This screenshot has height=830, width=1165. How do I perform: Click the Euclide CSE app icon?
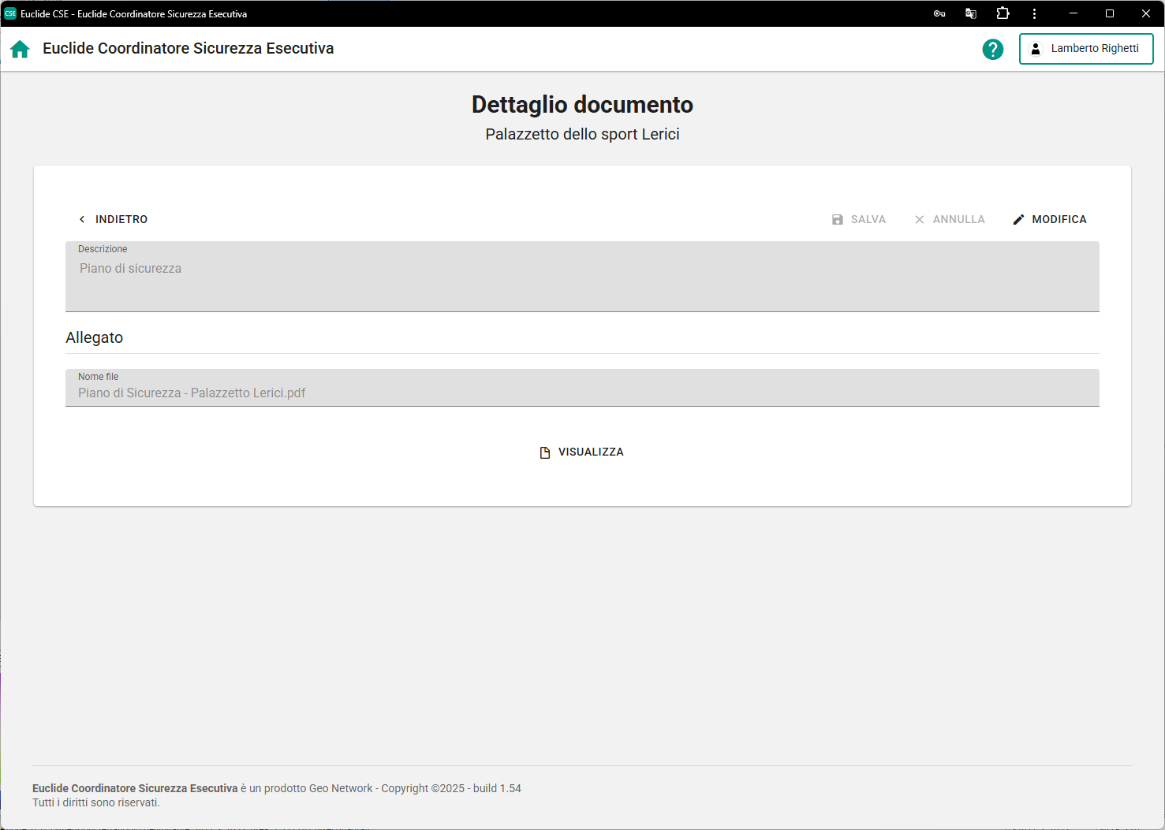coord(10,13)
